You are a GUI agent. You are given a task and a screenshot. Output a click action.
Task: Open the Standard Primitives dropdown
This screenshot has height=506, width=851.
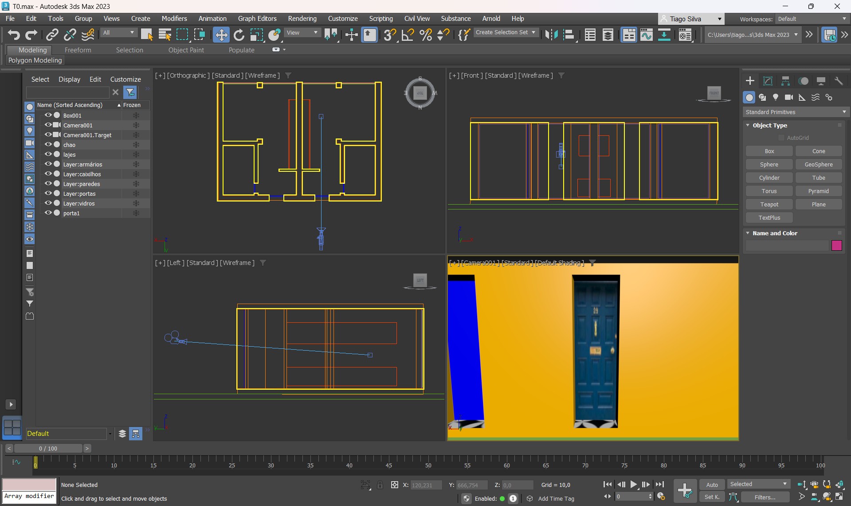tap(795, 112)
